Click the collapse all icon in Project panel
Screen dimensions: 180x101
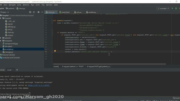click(34, 12)
